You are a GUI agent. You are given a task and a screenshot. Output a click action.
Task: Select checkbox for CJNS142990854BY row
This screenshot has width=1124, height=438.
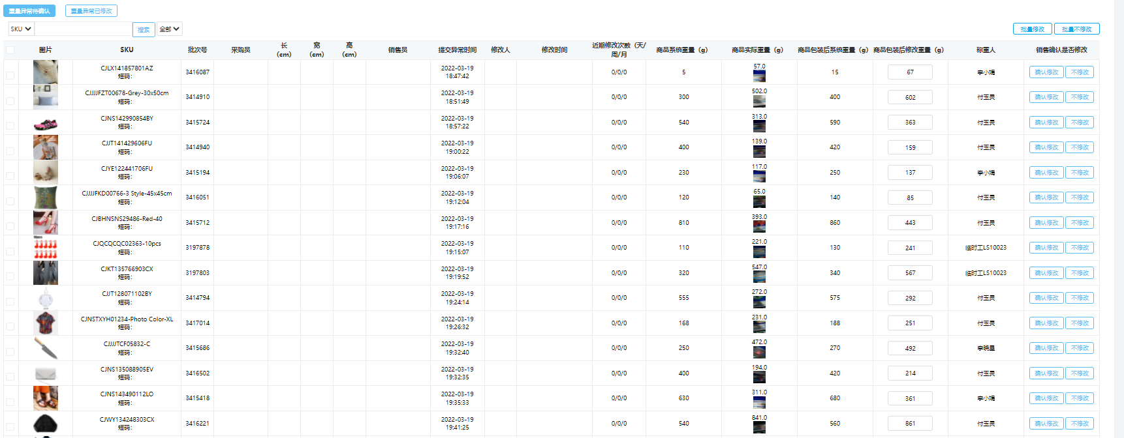click(10, 126)
